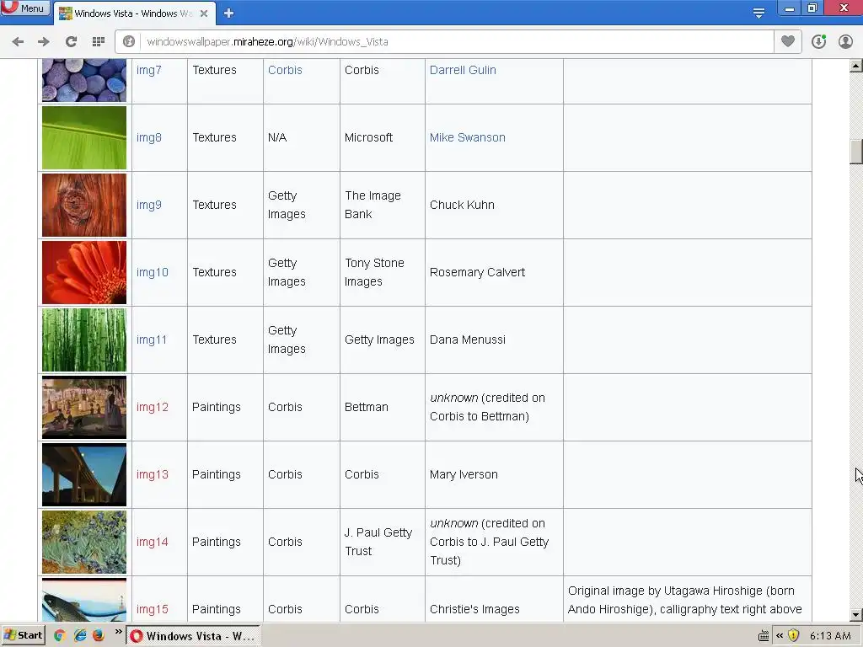Open the Windows Start button
This screenshot has height=647, width=863.
(23, 635)
